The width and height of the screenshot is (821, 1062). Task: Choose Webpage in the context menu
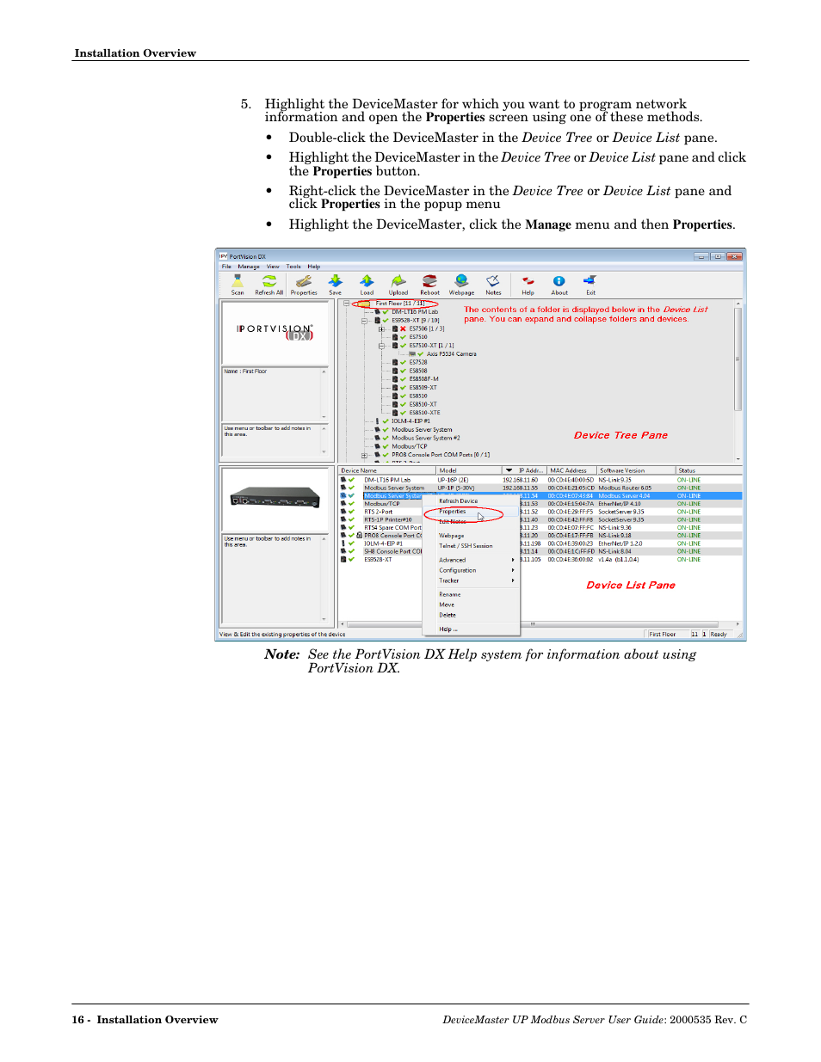[452, 536]
